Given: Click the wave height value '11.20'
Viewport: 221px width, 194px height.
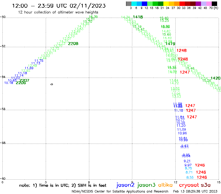Looking at the screenshot, I should 181,126.
